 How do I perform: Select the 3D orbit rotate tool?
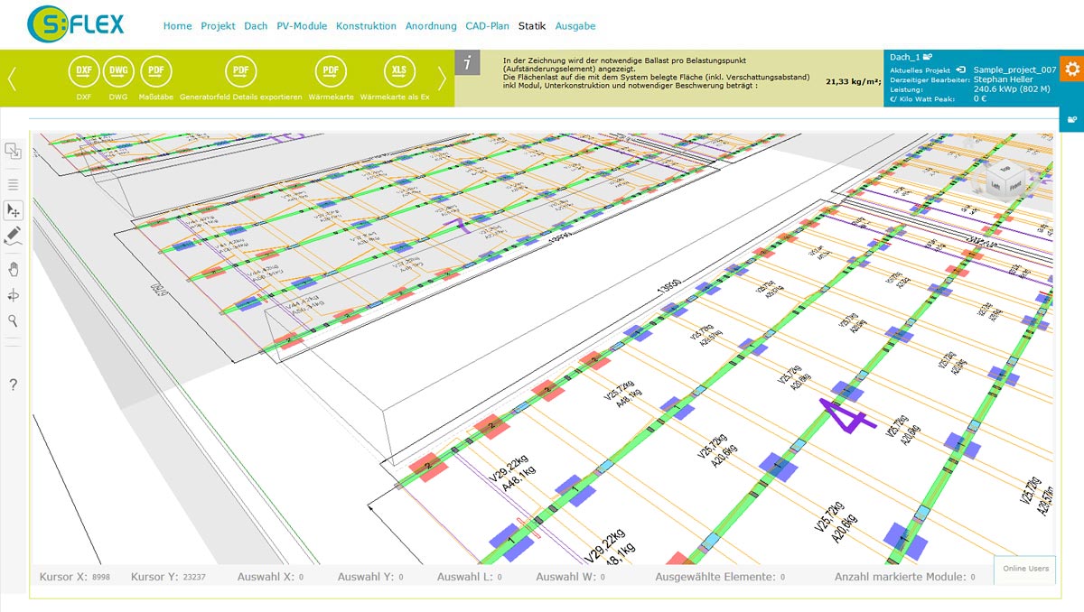pyautogui.click(x=14, y=295)
